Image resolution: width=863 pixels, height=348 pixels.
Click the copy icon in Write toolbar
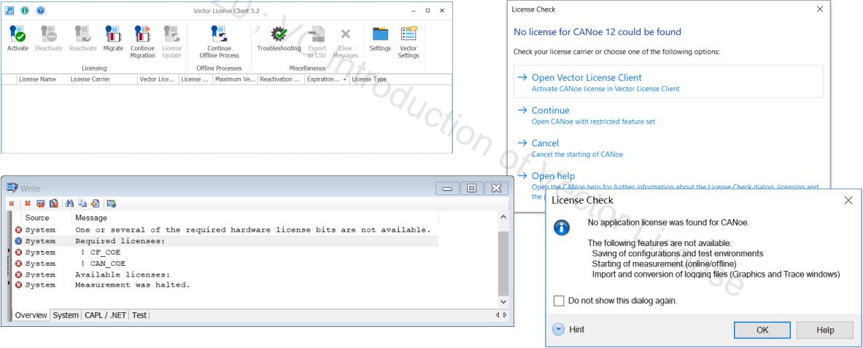(x=82, y=204)
